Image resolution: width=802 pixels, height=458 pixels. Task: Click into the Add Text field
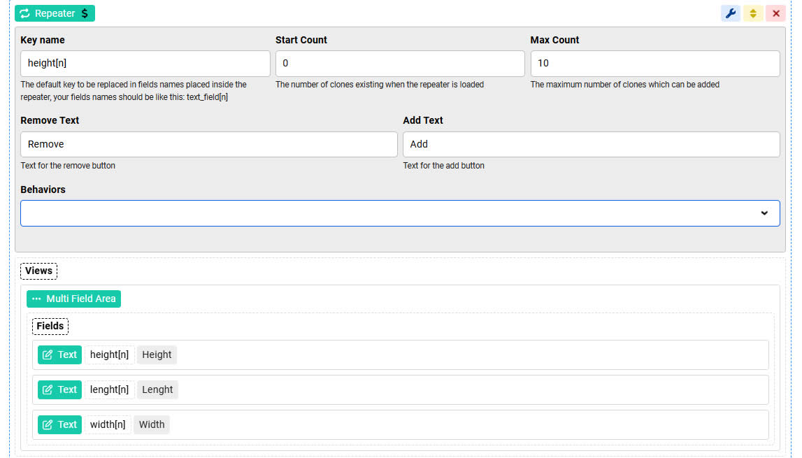point(591,145)
